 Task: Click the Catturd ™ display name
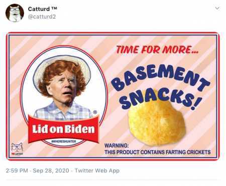43,9
